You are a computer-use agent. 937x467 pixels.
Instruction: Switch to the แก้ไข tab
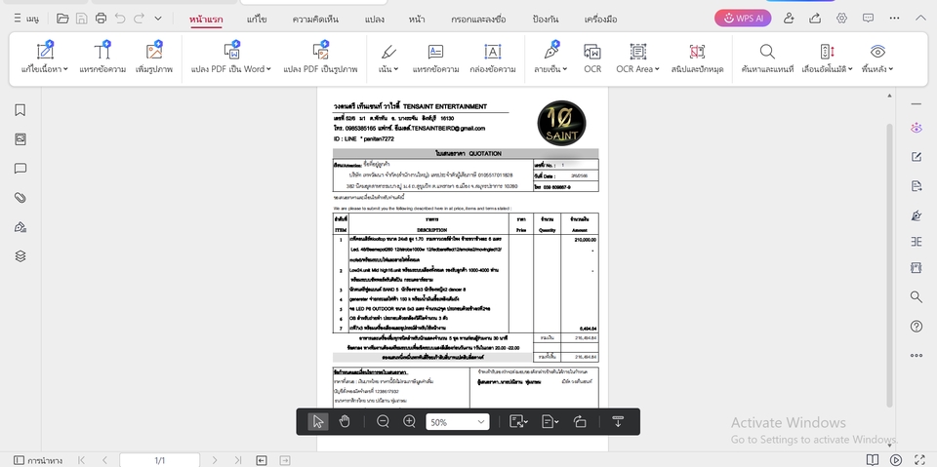point(257,19)
